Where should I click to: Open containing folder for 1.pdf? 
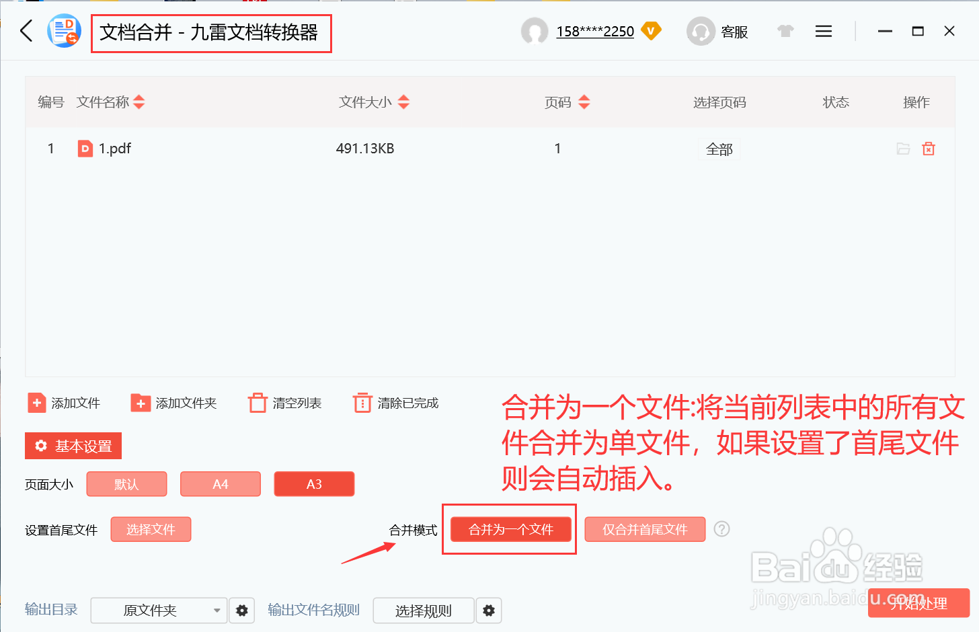tap(903, 149)
